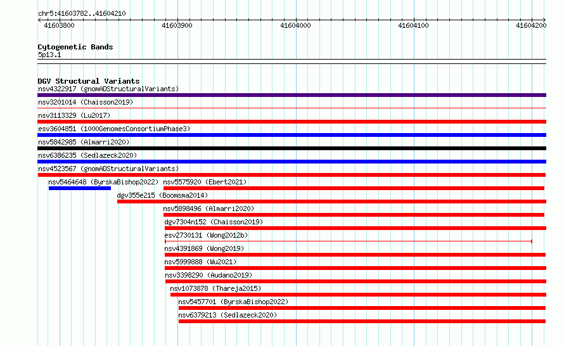Click the 5p13.1 band label
The width and height of the screenshot is (564, 346).
click(x=49, y=54)
